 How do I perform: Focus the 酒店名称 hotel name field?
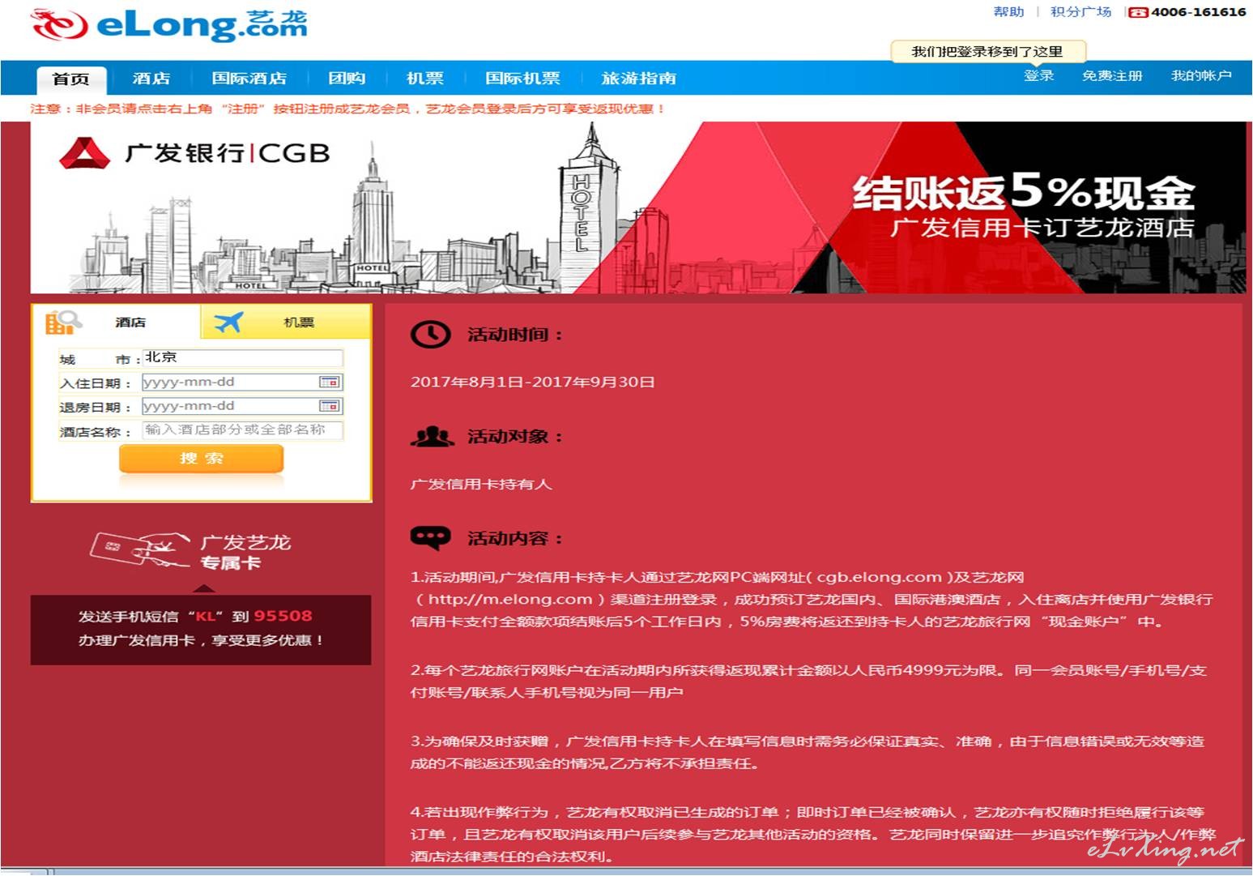(243, 430)
